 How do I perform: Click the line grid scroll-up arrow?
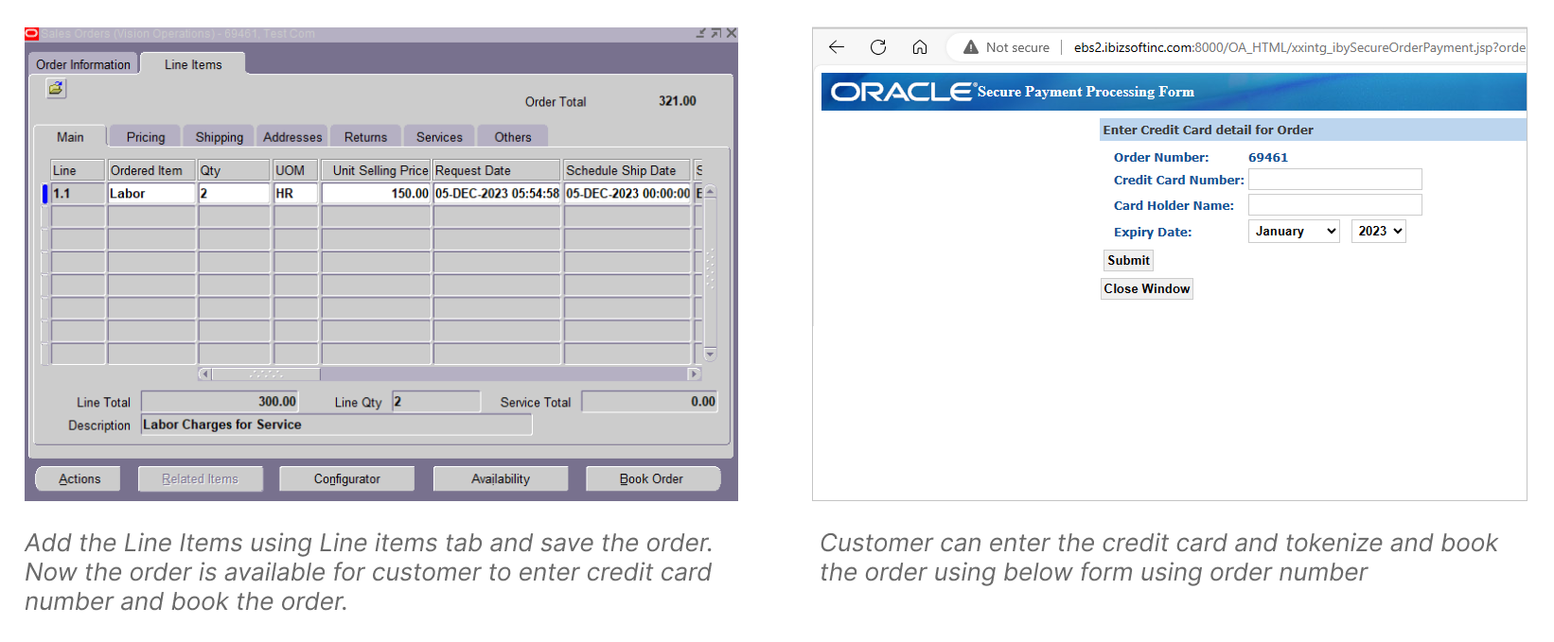(x=711, y=192)
